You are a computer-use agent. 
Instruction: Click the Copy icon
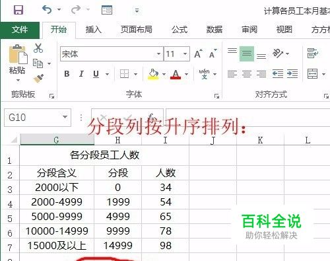(x=38, y=63)
